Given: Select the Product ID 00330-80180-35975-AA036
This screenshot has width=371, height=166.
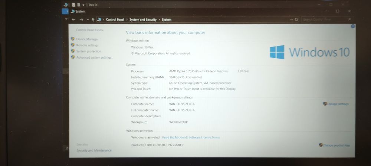Looking at the screenshot, I should pos(165,145).
